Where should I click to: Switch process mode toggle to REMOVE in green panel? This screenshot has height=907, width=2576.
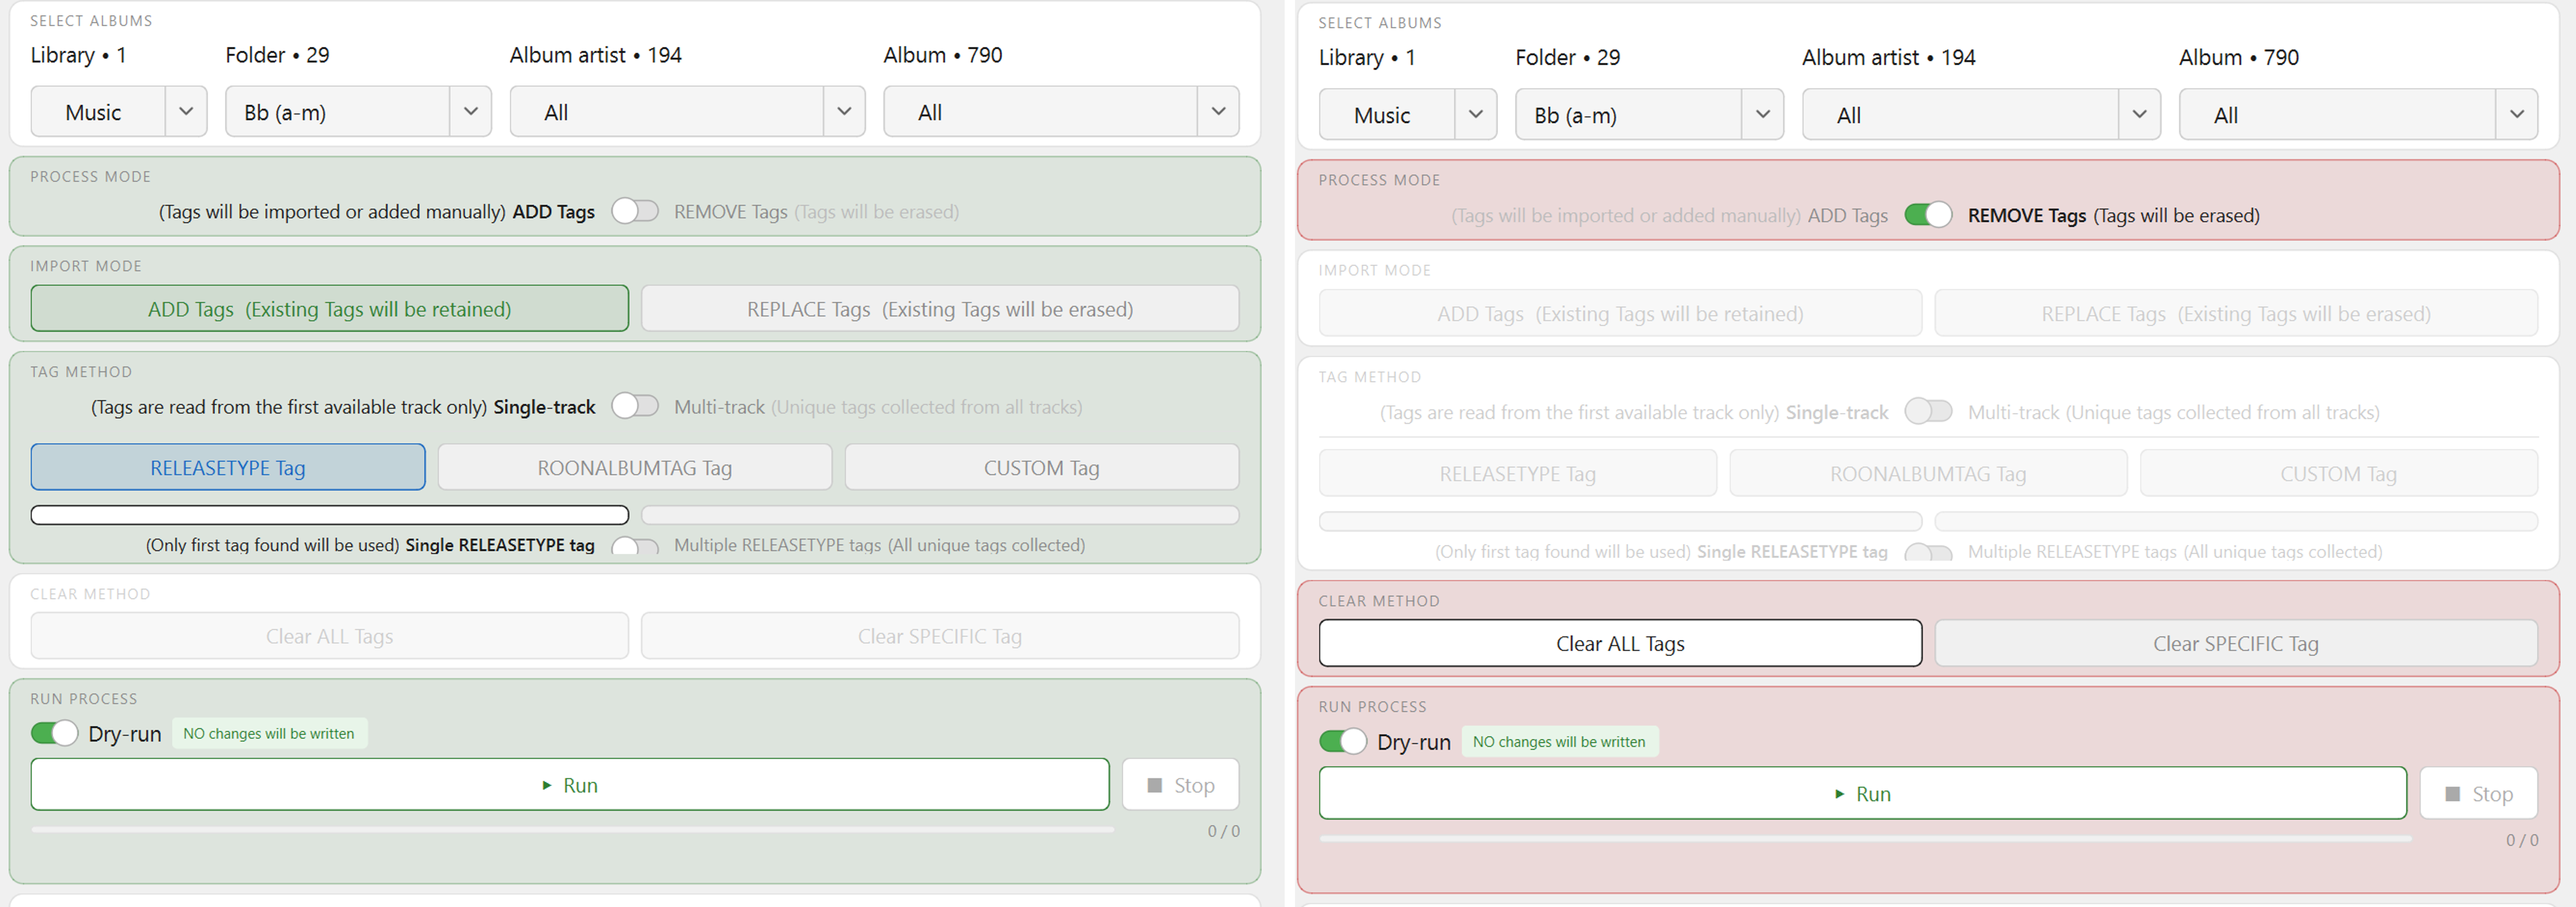635,211
